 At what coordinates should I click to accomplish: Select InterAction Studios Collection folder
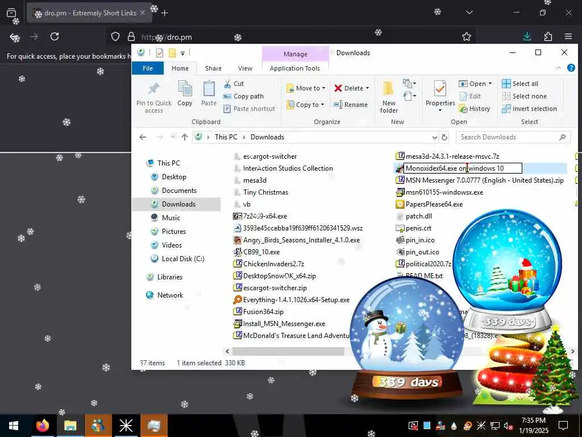coord(288,168)
